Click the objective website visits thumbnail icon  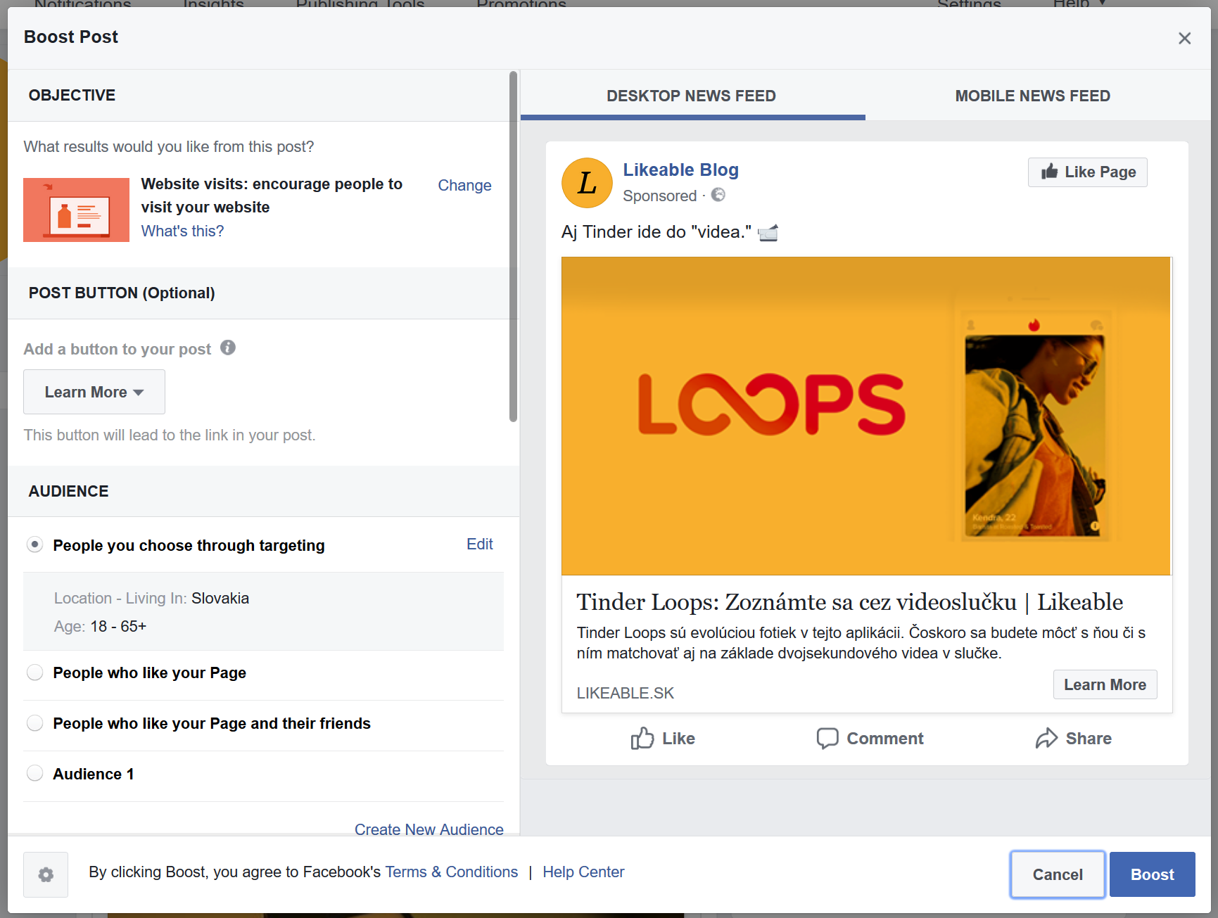76,210
